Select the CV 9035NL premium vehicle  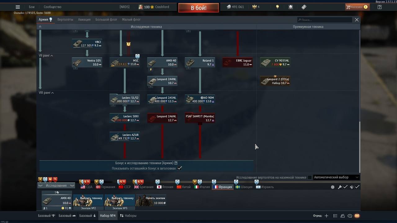275,63
